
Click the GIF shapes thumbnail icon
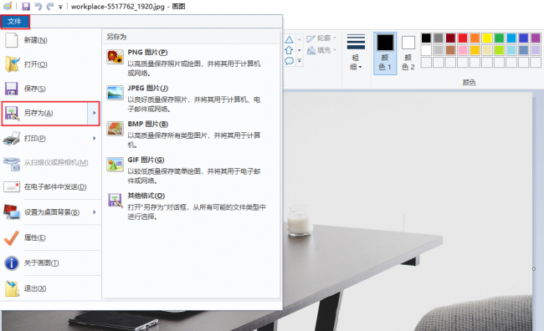[x=115, y=165]
